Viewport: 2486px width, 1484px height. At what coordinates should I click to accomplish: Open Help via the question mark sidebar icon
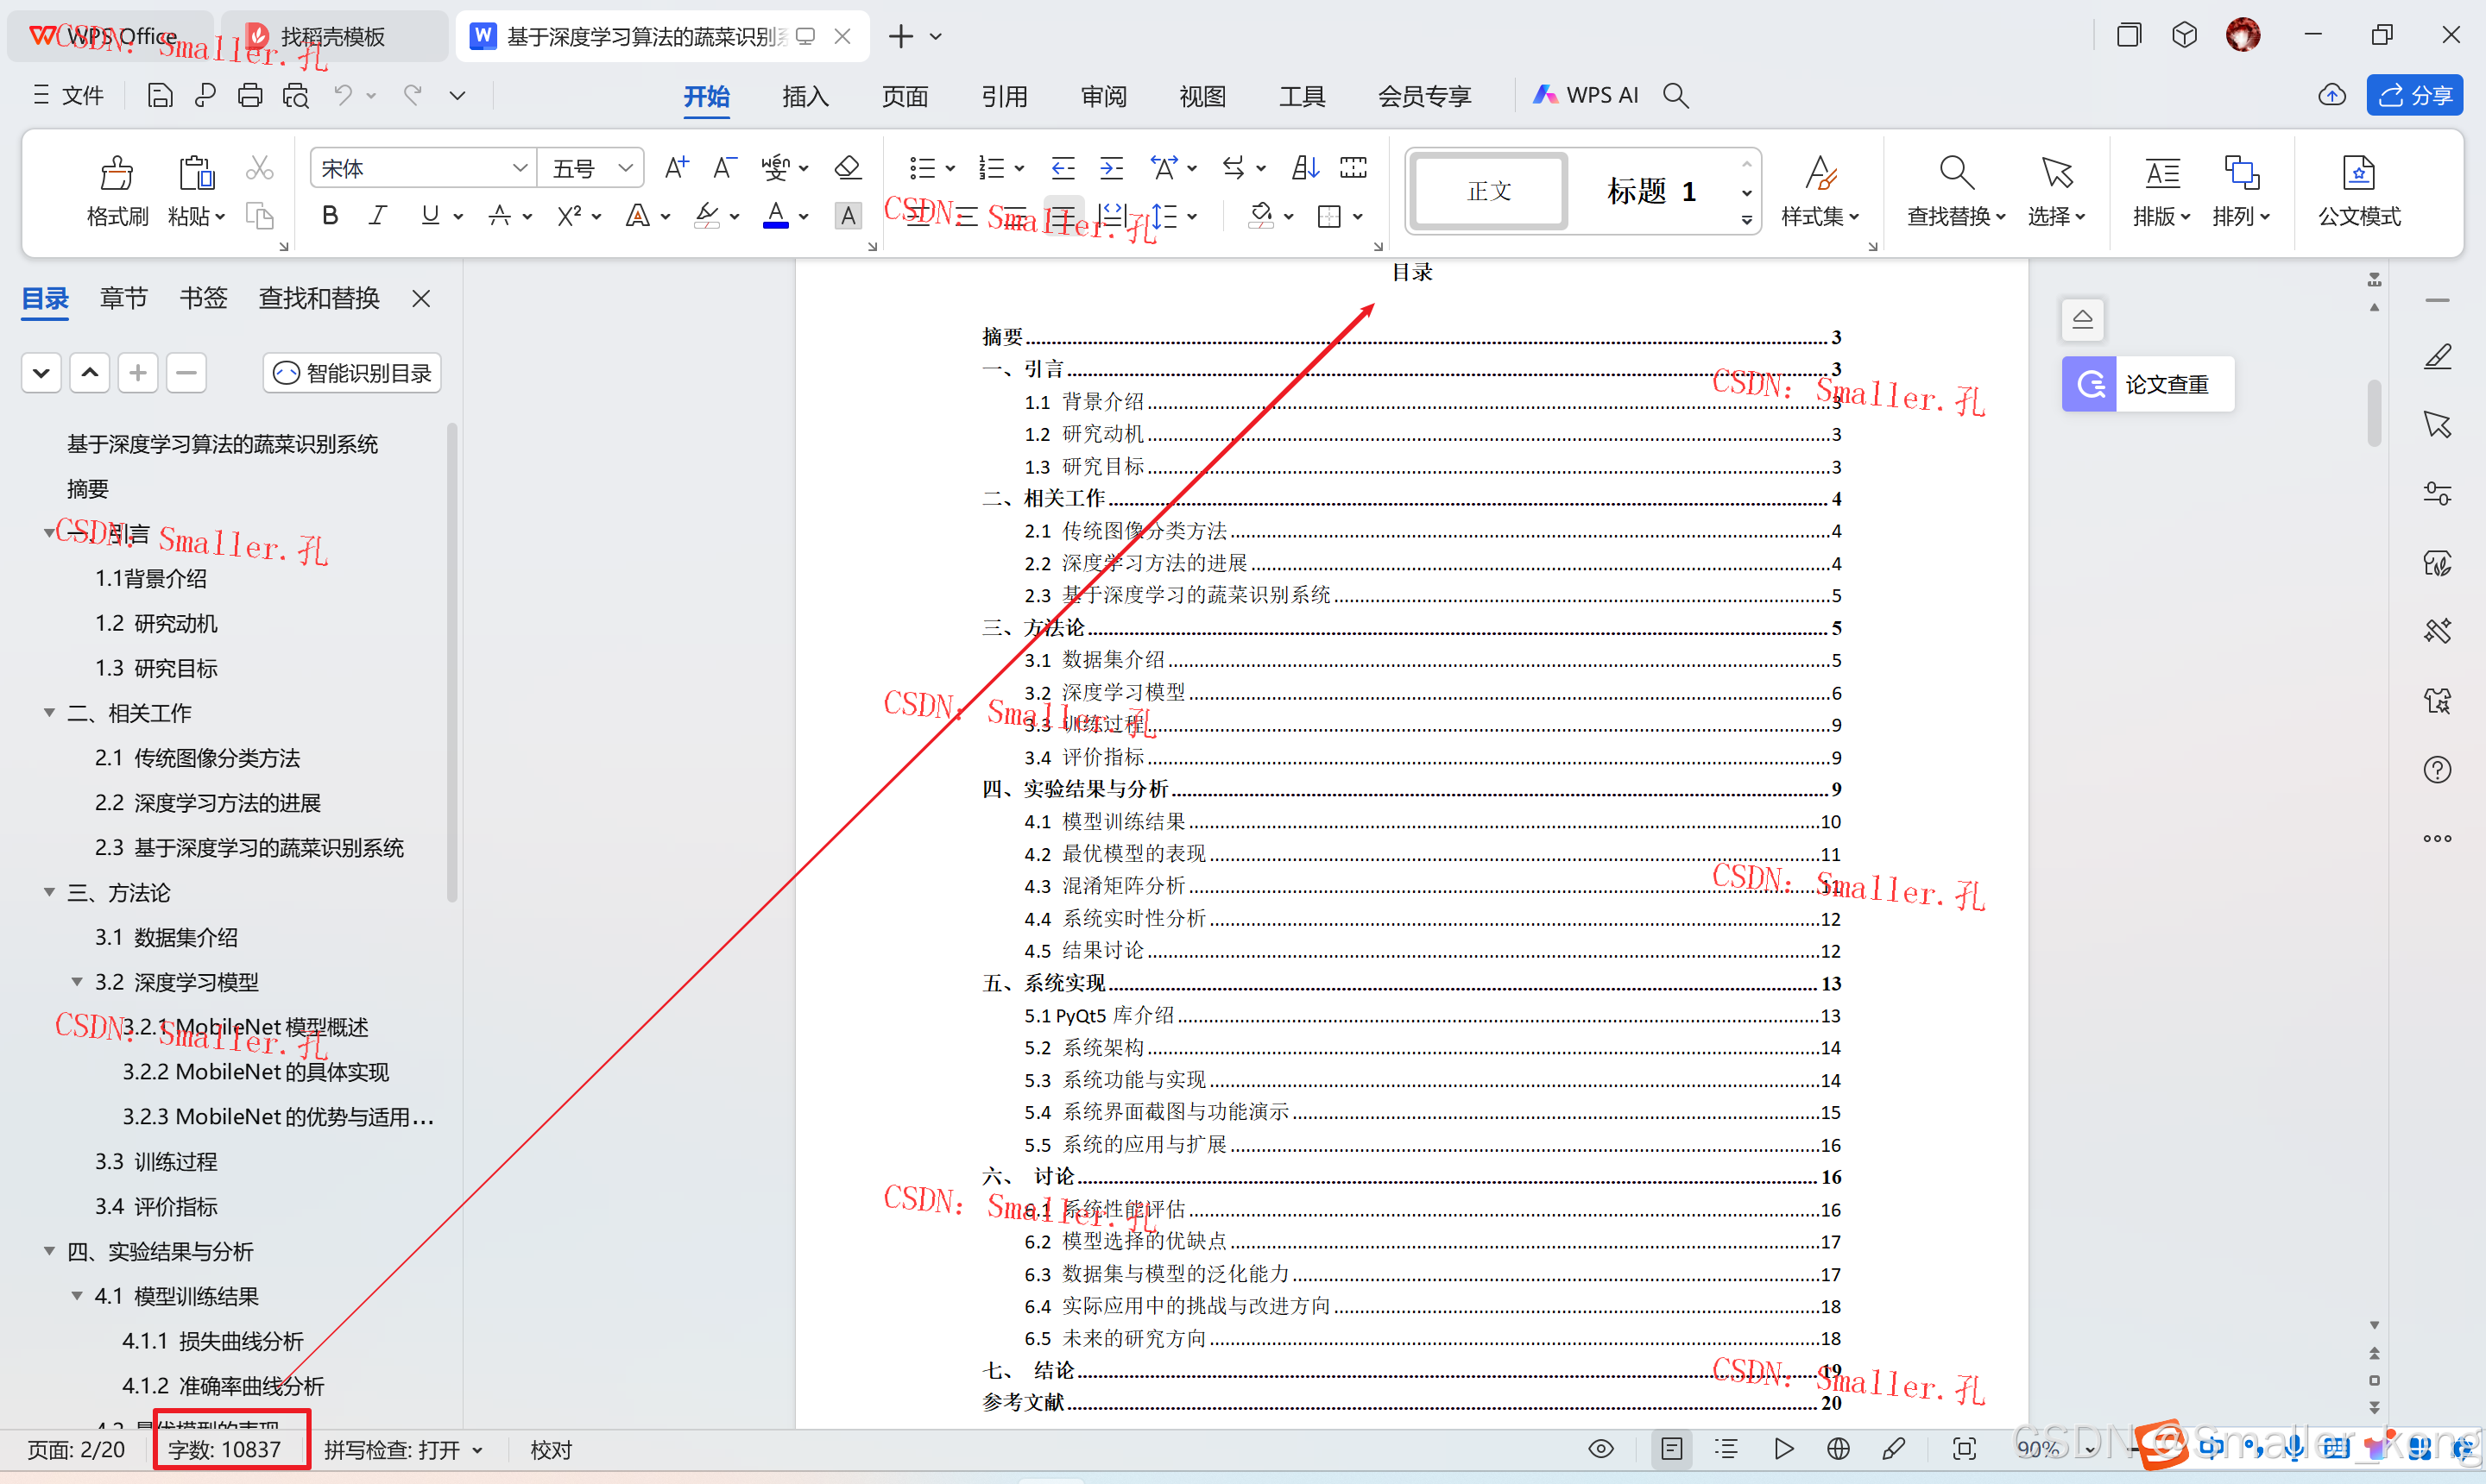[2438, 769]
